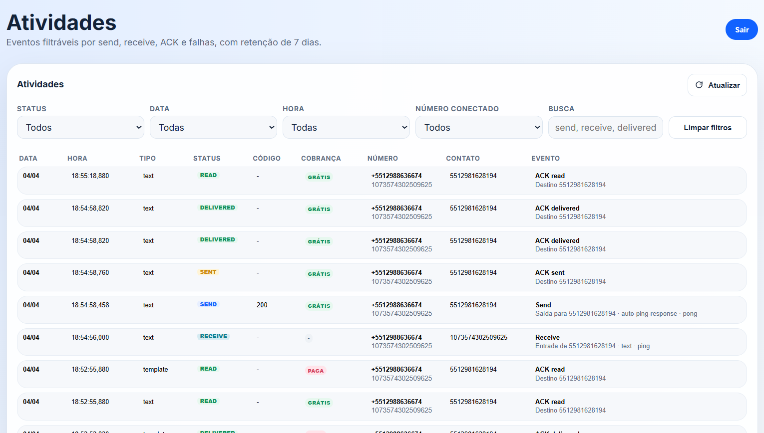The height and width of the screenshot is (433, 764).
Task: Click the PAGA billing badge
Action: coord(316,371)
